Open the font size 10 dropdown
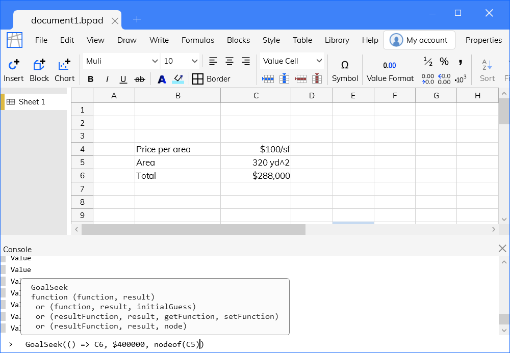The width and height of the screenshot is (510, 353). (180, 61)
